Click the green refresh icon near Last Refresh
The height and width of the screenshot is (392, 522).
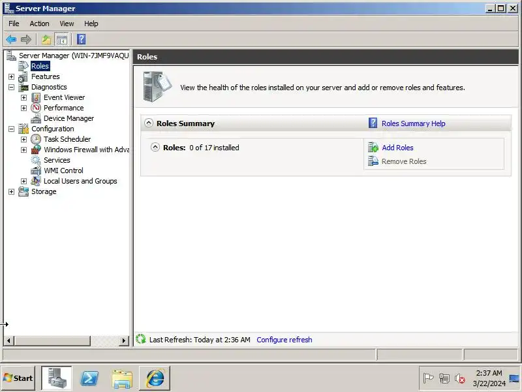pyautogui.click(x=141, y=339)
